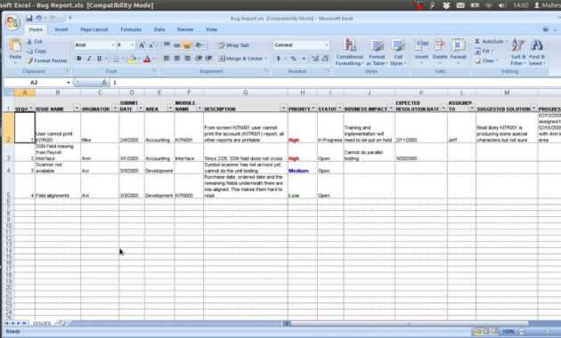The height and width of the screenshot is (338, 561).
Task: Switch to the Insert tab
Action: pos(61,29)
